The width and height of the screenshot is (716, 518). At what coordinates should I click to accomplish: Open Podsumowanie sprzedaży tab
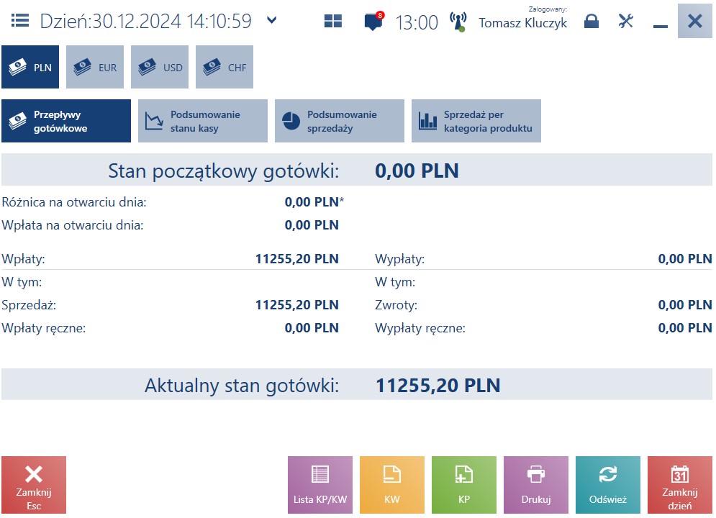click(x=339, y=121)
